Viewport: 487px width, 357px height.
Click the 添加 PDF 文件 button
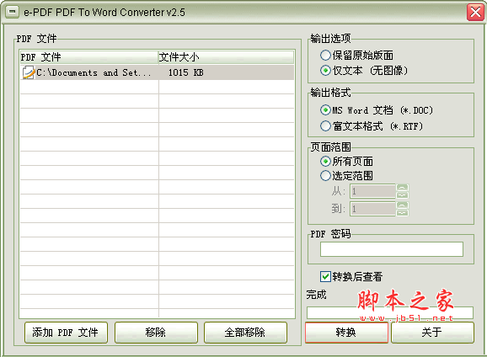tap(67, 333)
